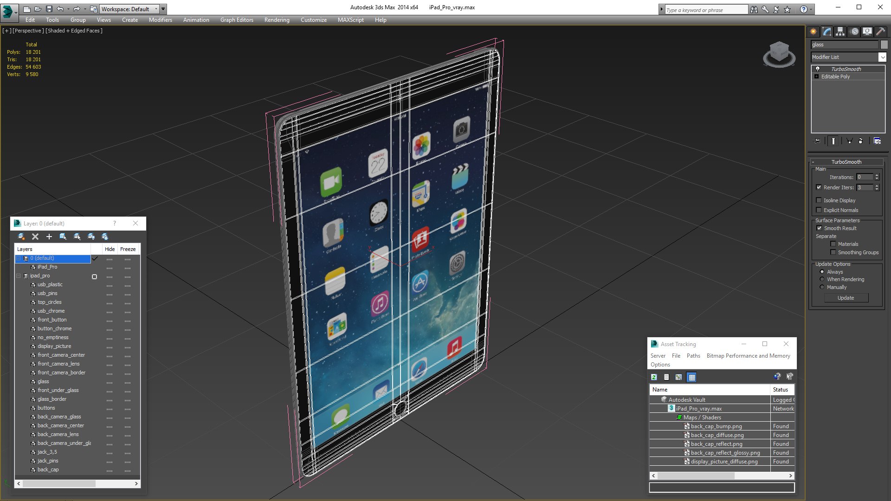Toggle Show End Result icon
Screen dimensions: 891x501
click(833, 141)
